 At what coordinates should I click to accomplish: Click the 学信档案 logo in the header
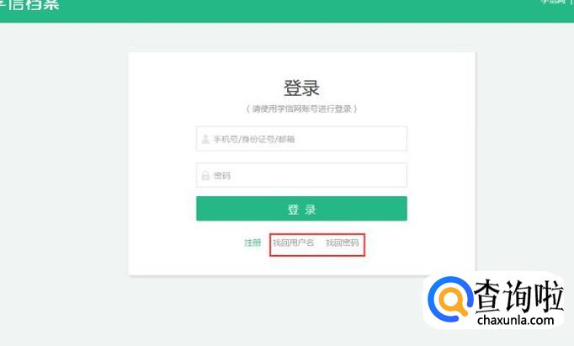pos(29,5)
